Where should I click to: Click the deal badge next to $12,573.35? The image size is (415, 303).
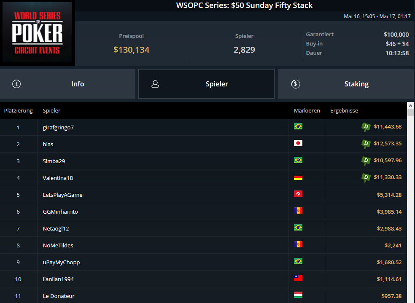366,144
